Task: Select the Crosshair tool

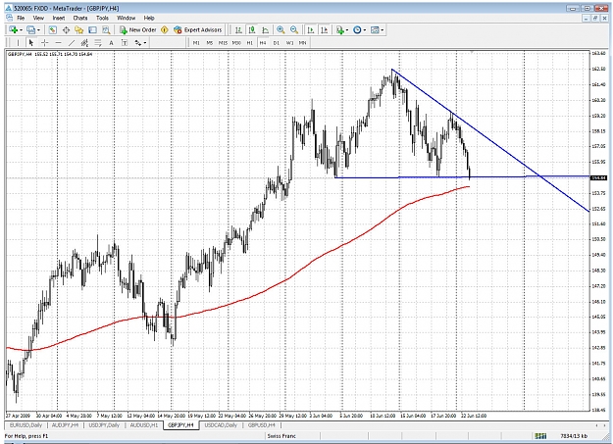Action: tap(44, 42)
